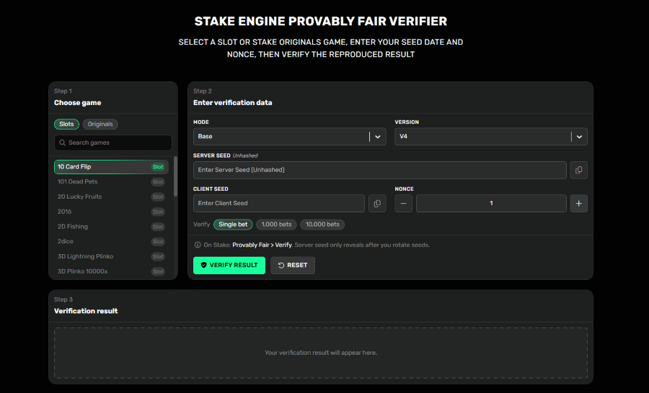Open the Provably Fair > Verify link

pyautogui.click(x=262, y=245)
